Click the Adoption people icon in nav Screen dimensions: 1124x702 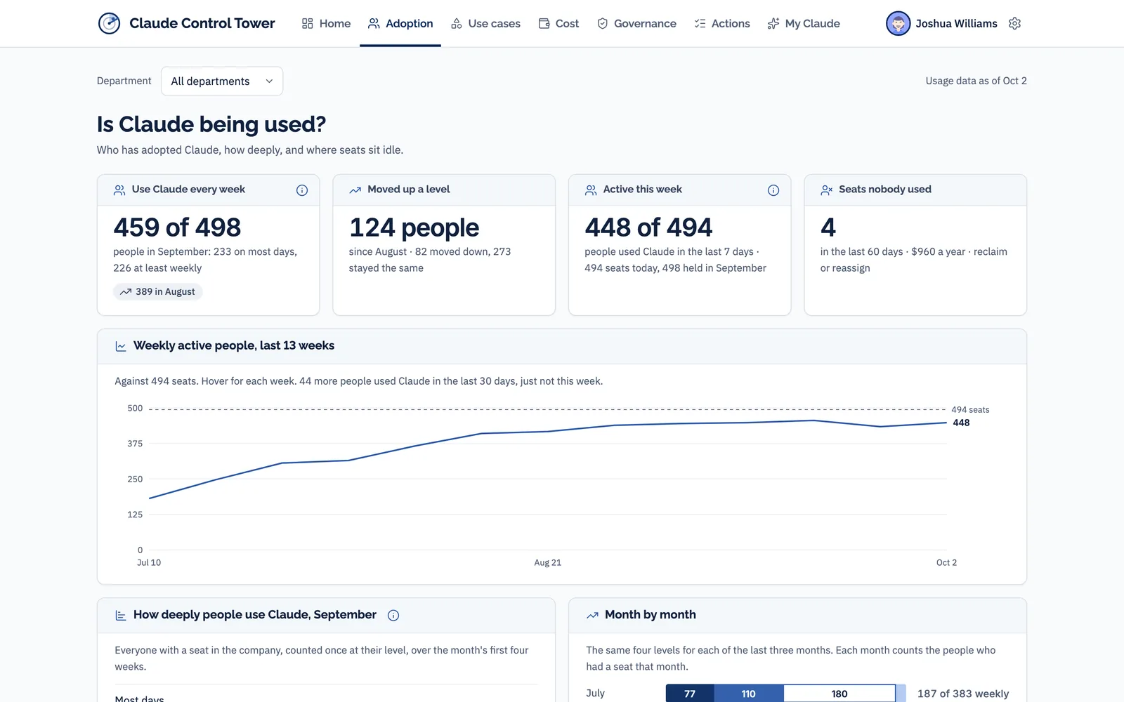coord(374,23)
